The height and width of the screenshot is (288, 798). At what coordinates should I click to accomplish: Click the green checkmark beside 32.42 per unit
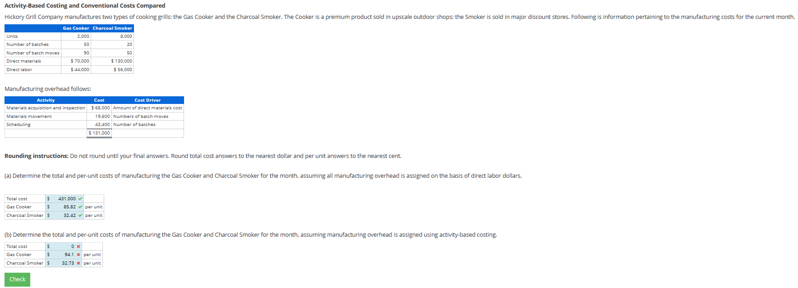point(79,215)
